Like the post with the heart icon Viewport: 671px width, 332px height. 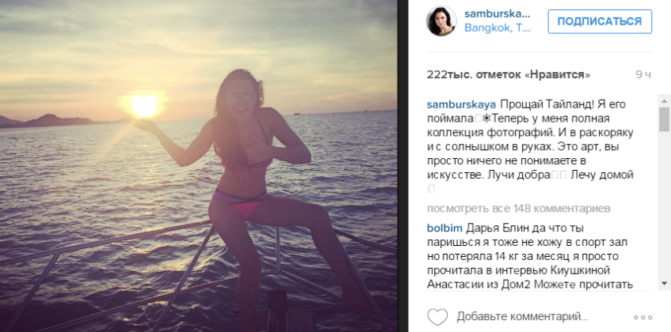pos(437,317)
